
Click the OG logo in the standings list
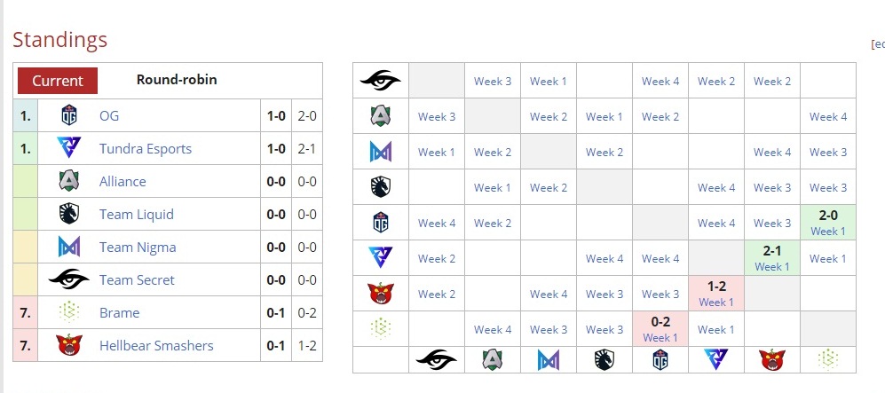coord(70,115)
